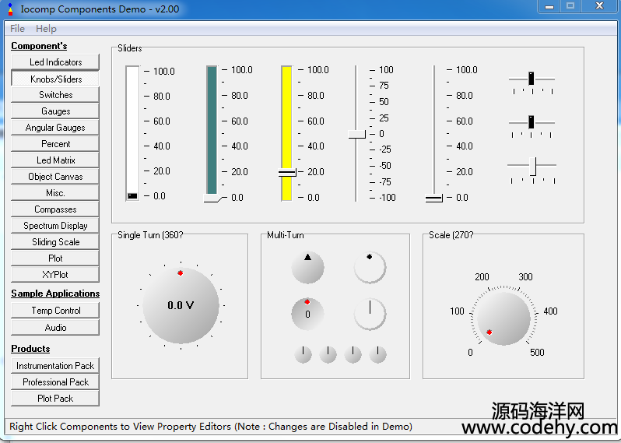Open the File menu
The height and width of the screenshot is (443, 621).
(x=17, y=29)
